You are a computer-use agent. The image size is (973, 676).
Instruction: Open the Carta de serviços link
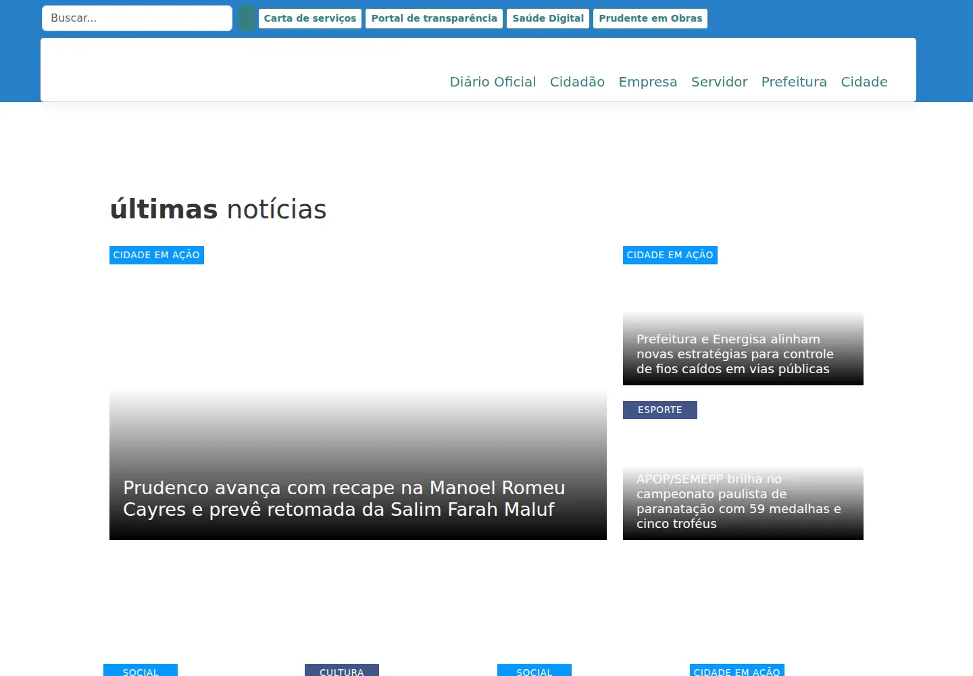pos(310,18)
